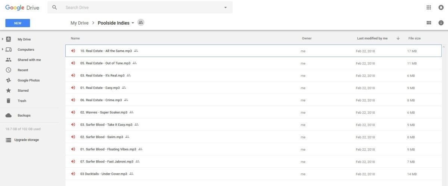Open My Drive in the sidebar
Image resolution: width=448 pixels, height=186 pixels.
[x=24, y=40]
